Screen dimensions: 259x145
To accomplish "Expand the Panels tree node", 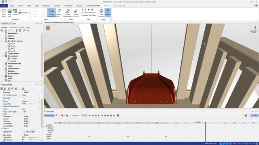I will [2, 76].
